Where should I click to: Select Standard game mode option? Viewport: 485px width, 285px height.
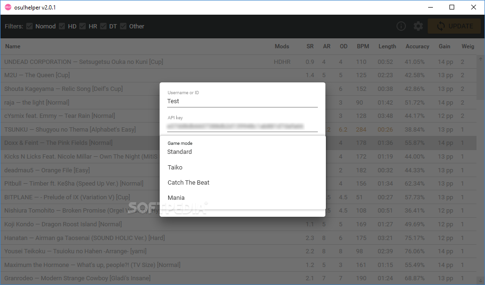[x=242, y=152]
